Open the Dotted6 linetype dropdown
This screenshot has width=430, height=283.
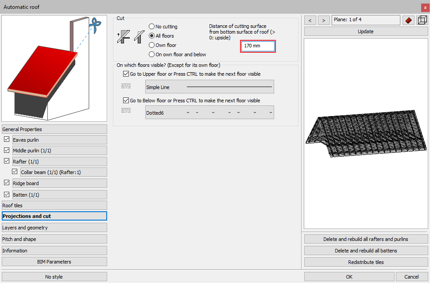[209, 112]
